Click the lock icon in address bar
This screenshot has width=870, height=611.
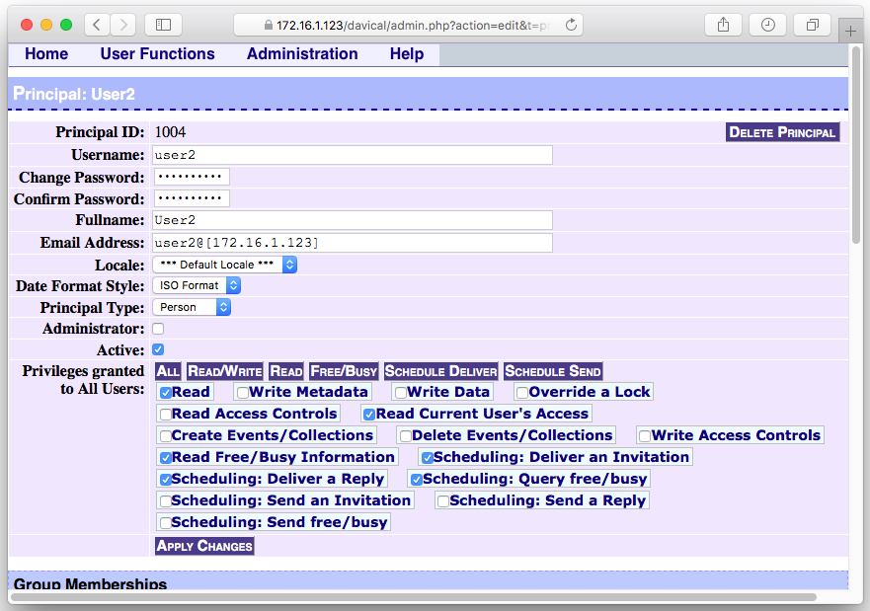(269, 25)
